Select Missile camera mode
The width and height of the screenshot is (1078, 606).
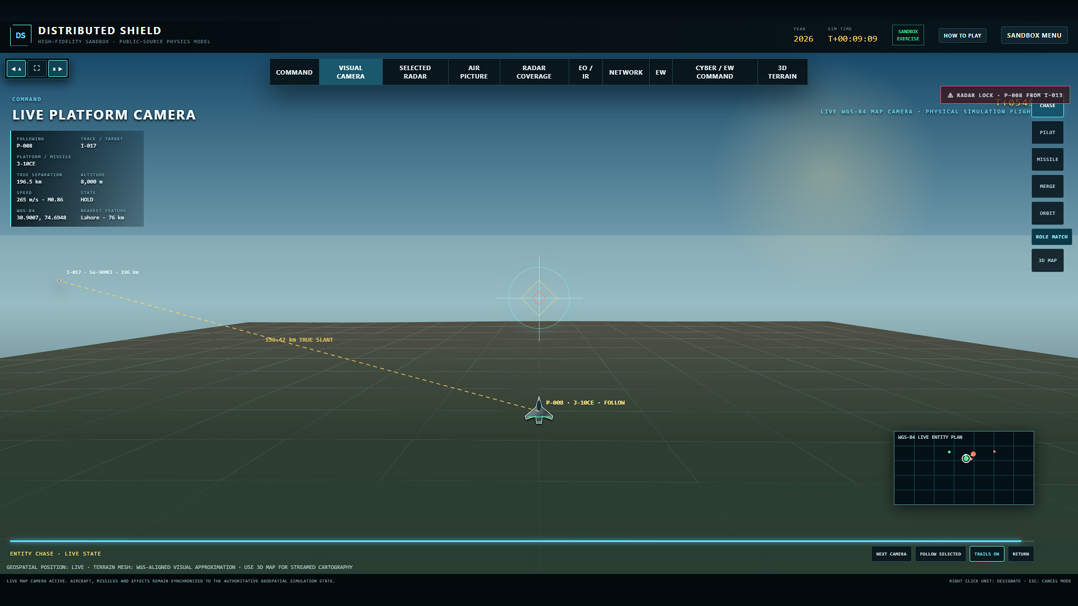(1047, 159)
